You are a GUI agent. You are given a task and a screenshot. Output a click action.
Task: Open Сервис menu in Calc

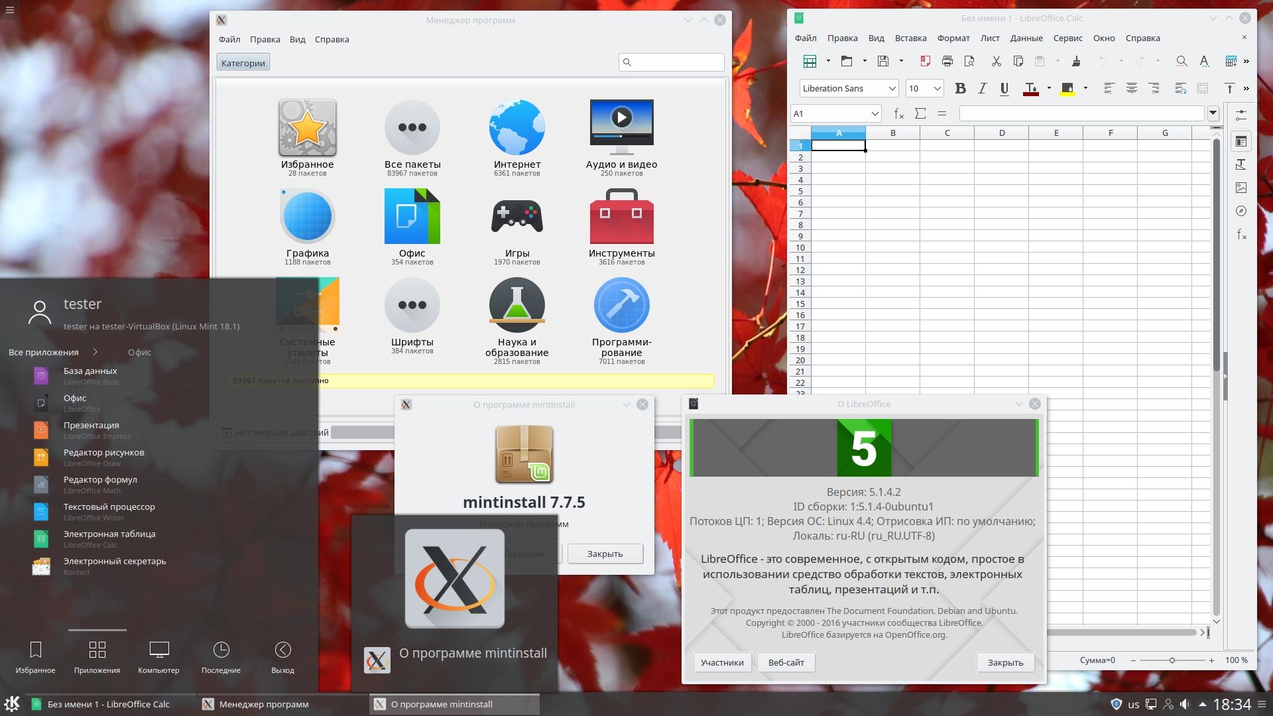(x=1067, y=38)
